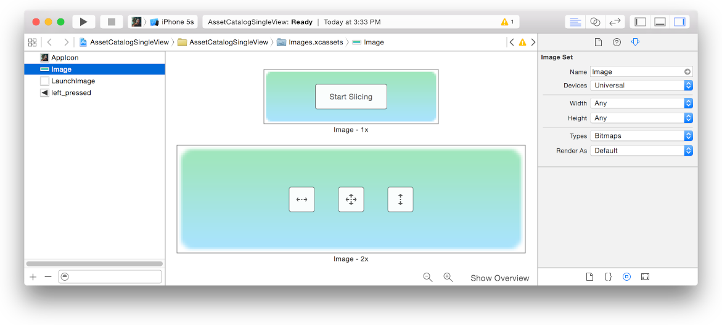Toggle the left navigator panel
This screenshot has height=325, width=722.
[x=641, y=22]
